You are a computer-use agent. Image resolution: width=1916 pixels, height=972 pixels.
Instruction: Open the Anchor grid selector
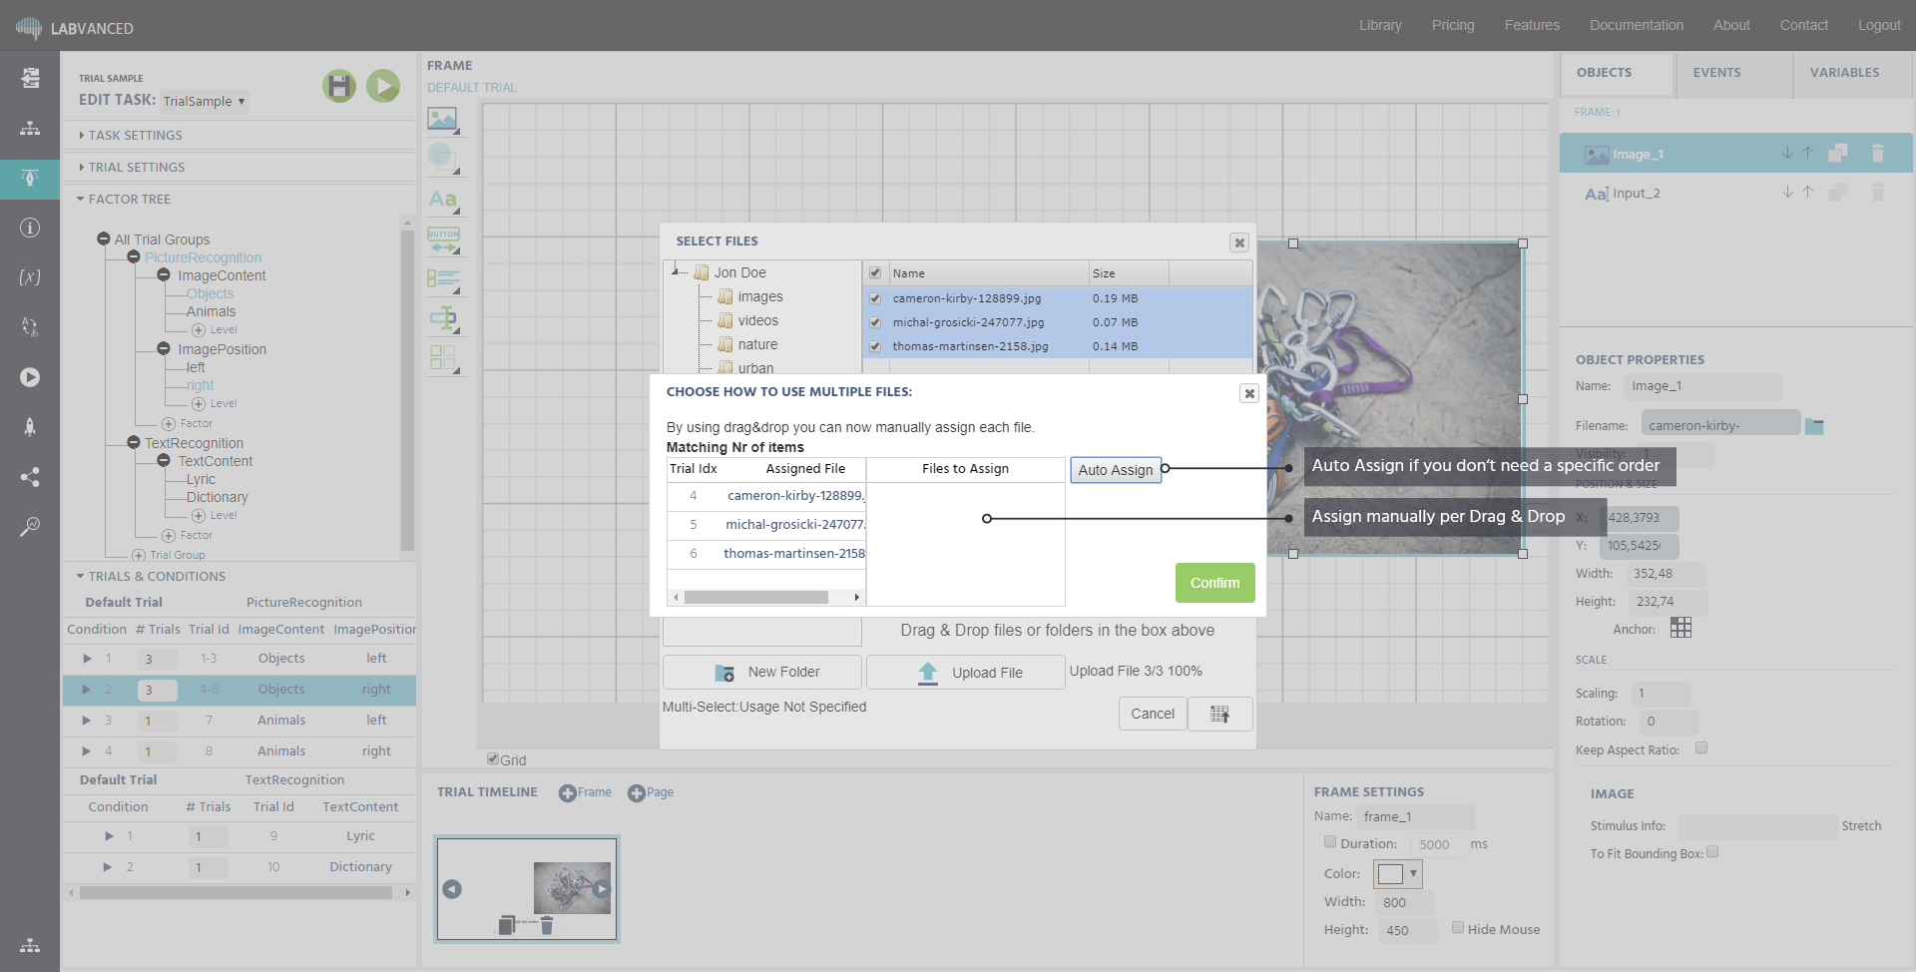1680,628
